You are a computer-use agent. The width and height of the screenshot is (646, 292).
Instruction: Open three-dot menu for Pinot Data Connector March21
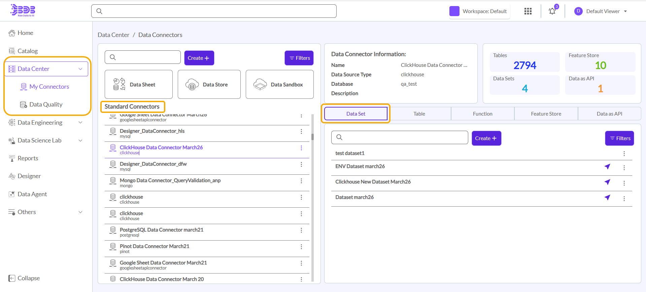[301, 247]
